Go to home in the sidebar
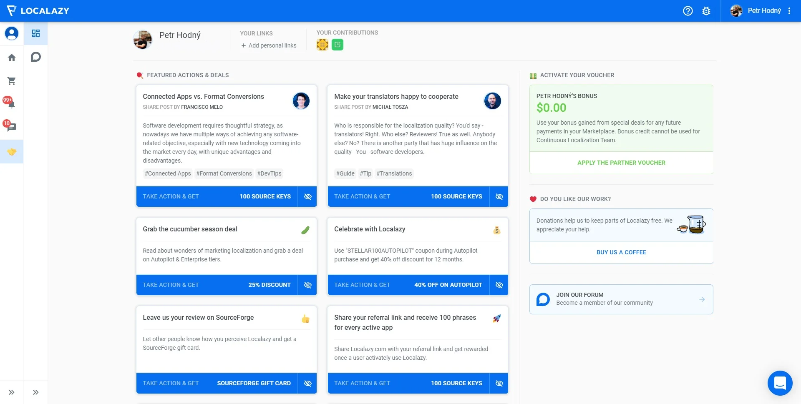 point(12,58)
